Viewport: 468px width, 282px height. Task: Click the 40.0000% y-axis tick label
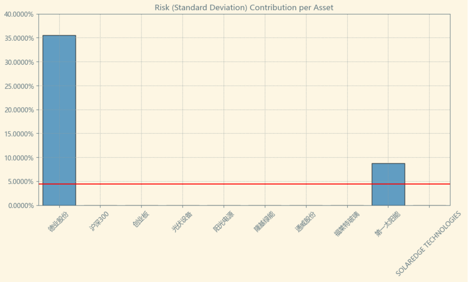tap(19, 14)
